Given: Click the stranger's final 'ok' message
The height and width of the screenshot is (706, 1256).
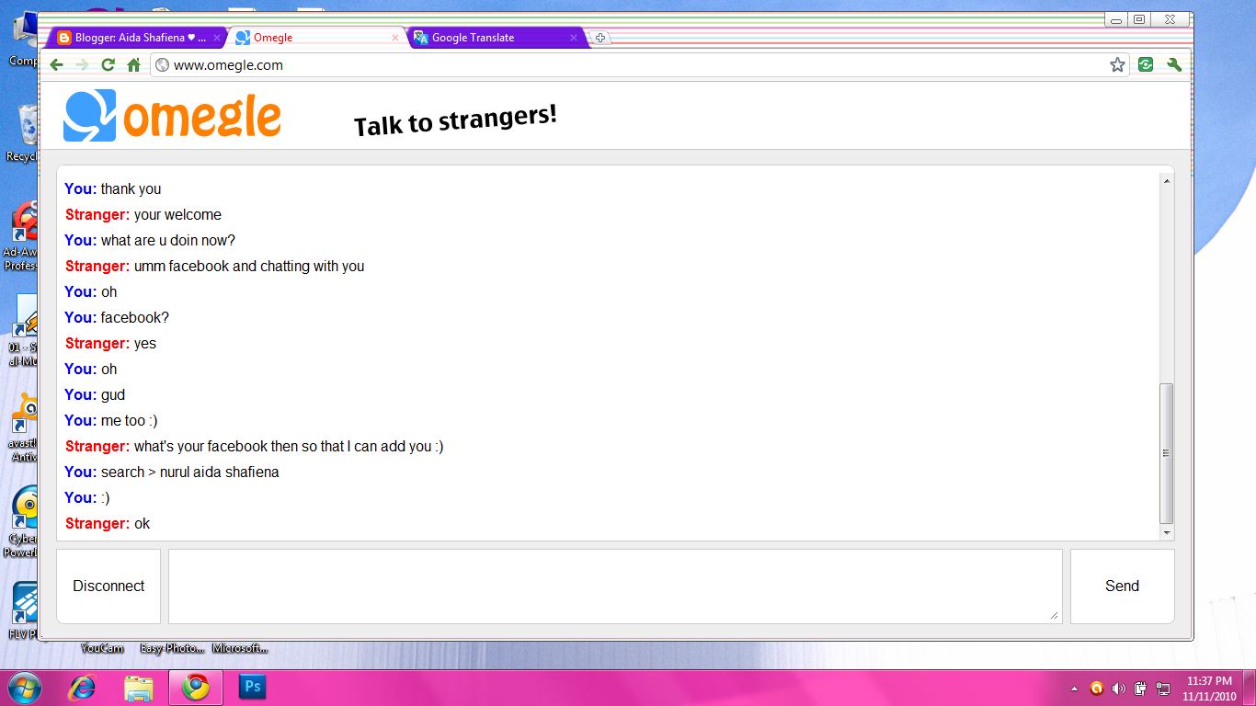Looking at the screenshot, I should 142,523.
